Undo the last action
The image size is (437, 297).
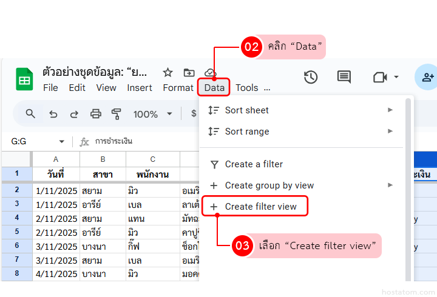(53, 114)
